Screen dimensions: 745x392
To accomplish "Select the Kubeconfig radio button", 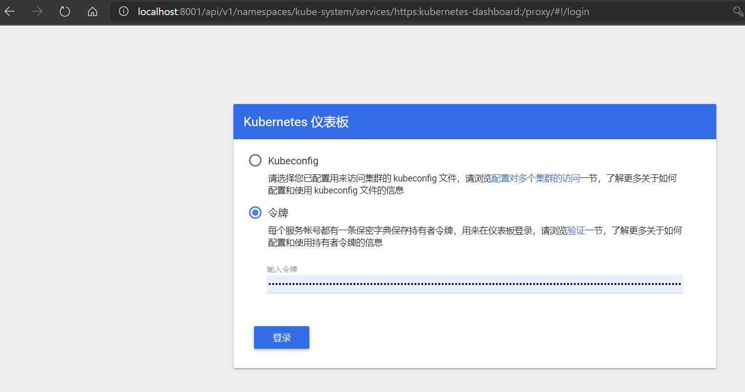I will pyautogui.click(x=256, y=160).
